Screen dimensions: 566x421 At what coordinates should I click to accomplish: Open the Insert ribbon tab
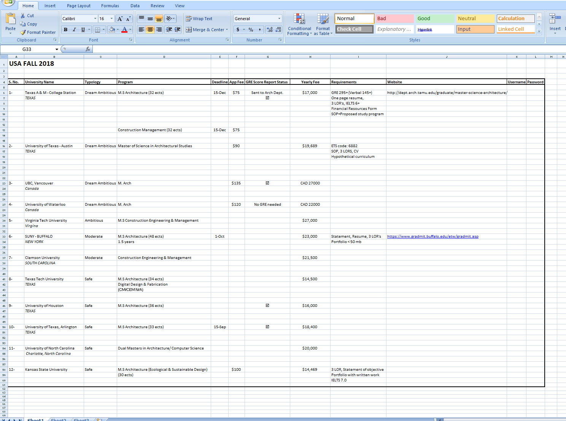pos(50,6)
